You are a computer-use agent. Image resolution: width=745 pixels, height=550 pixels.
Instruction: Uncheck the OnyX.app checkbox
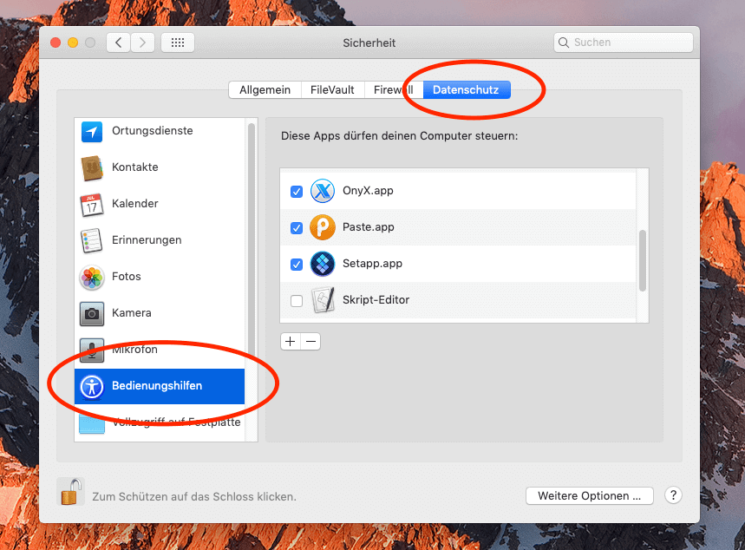(297, 192)
